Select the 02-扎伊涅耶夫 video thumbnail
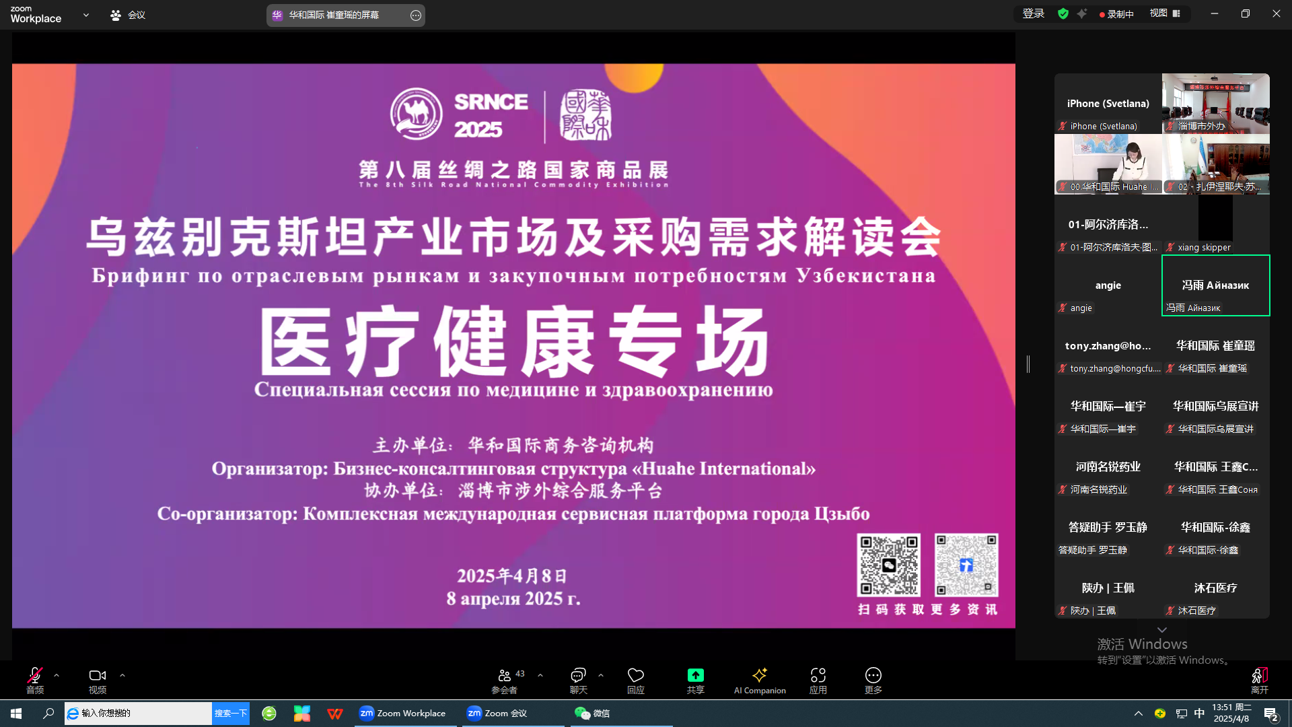Screen dimensions: 1292x727 pyautogui.click(x=1216, y=164)
